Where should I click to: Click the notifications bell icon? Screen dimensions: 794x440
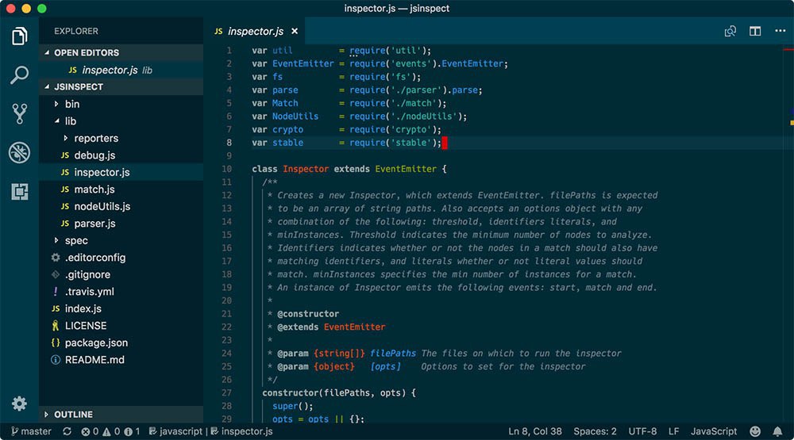tap(777, 431)
